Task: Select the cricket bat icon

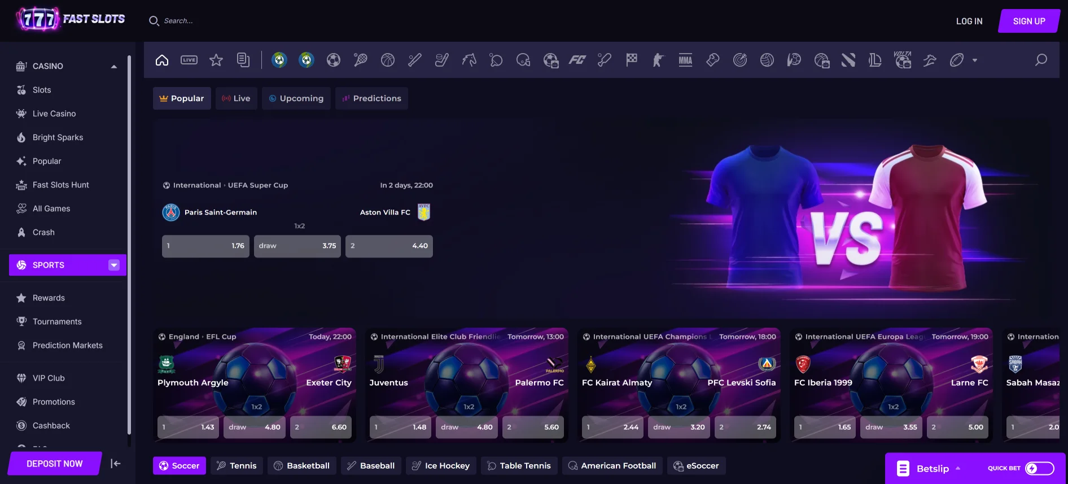Action: pyautogui.click(x=605, y=60)
